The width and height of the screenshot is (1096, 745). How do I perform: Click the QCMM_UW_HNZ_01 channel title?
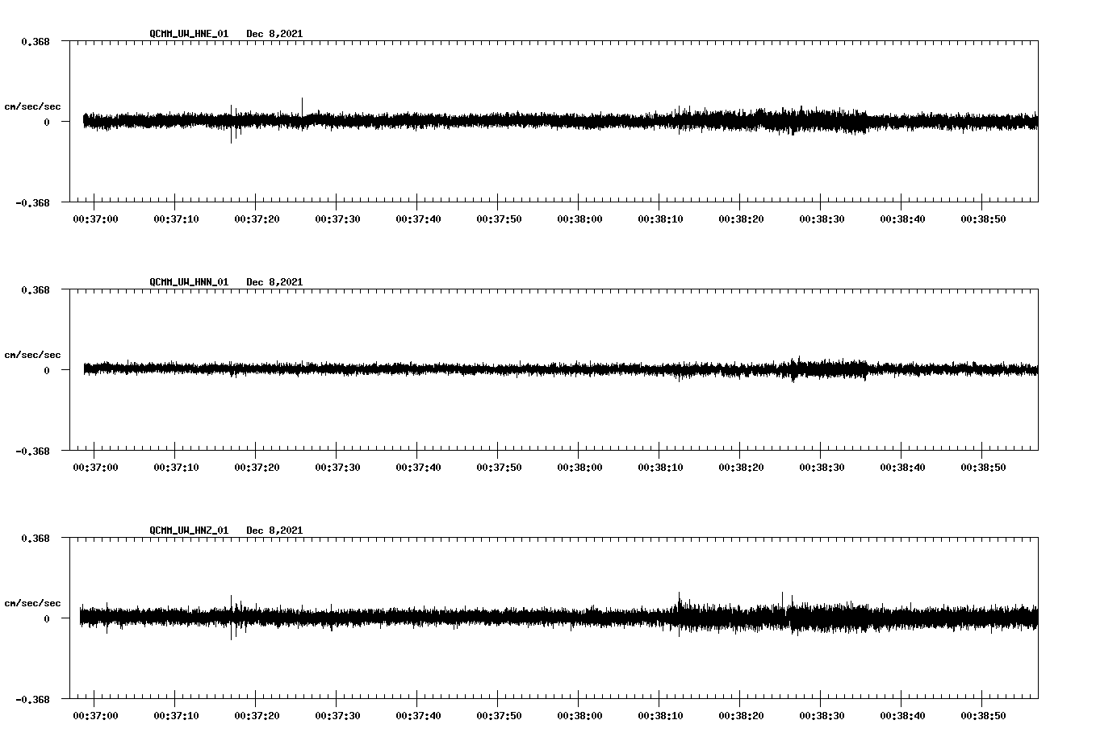coord(189,531)
